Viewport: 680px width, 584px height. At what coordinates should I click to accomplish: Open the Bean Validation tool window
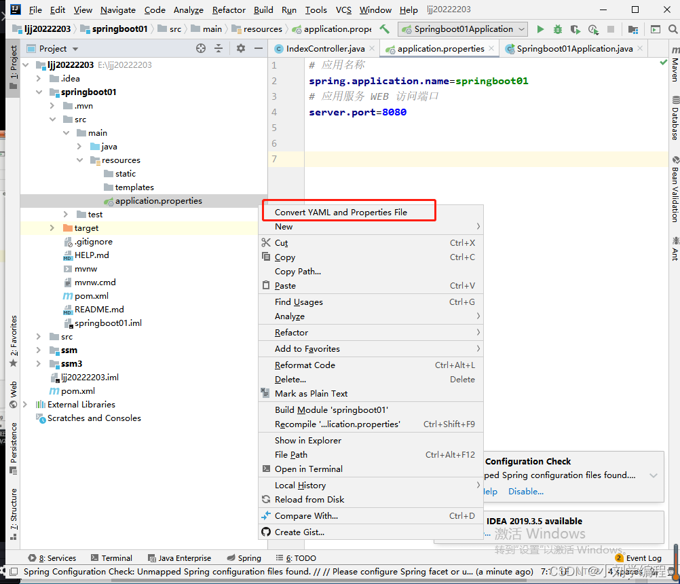coord(675,189)
